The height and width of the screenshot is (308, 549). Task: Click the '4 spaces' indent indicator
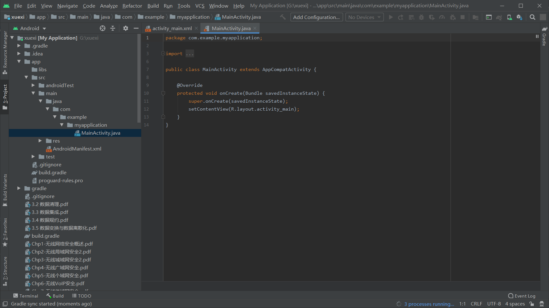click(x=515, y=304)
